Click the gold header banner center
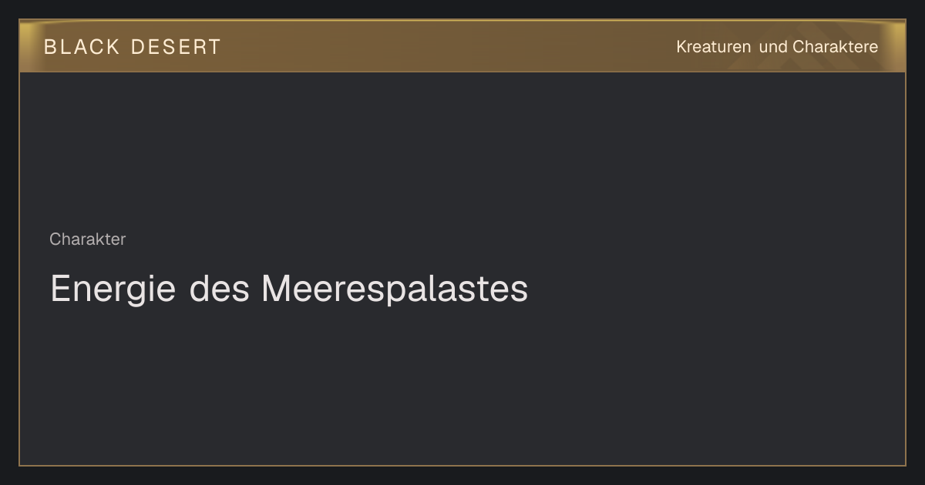The image size is (925, 485). tap(462, 46)
